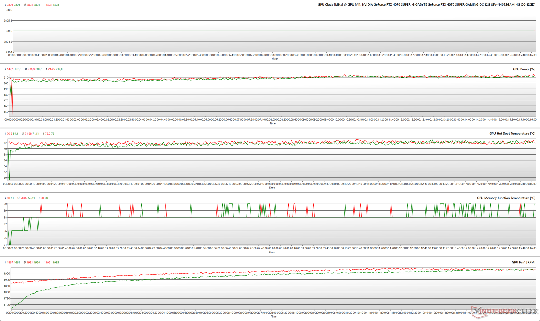
Task: Click the GPU Hot Spot Temperature chart title
Action: coord(512,134)
